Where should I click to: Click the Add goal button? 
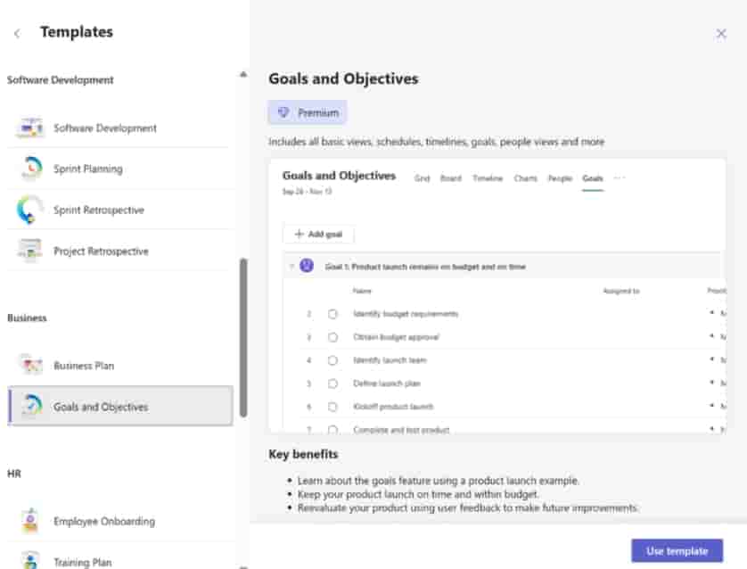coord(318,234)
